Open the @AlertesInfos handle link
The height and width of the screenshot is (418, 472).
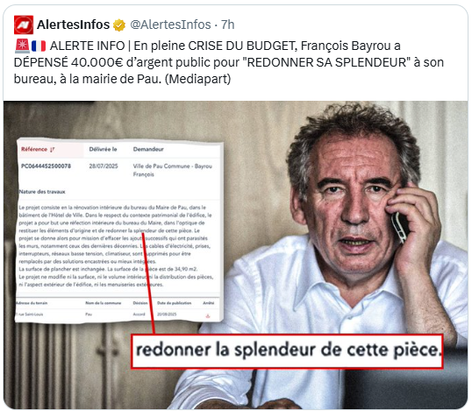(x=170, y=25)
